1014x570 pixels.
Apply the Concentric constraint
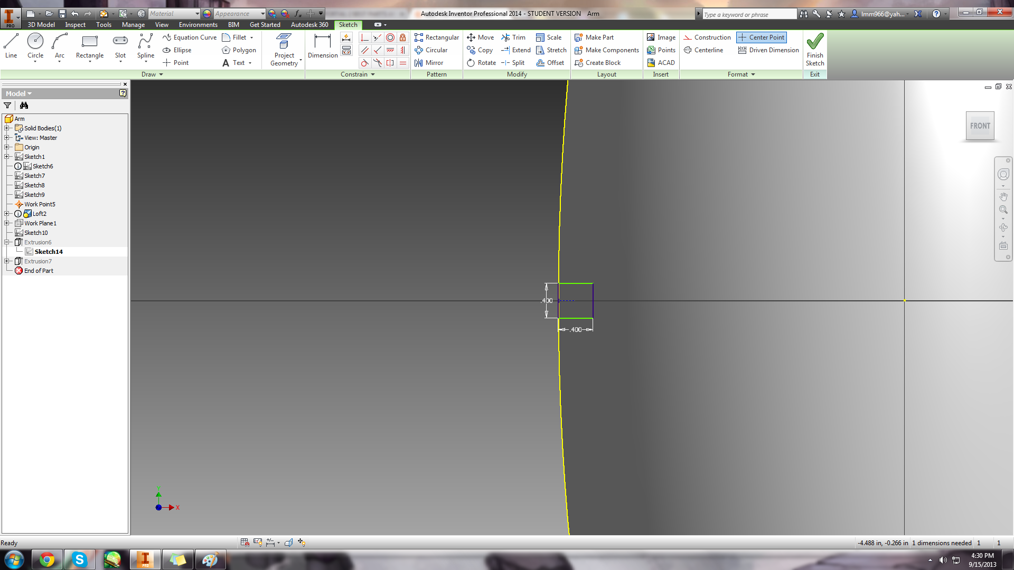(x=390, y=37)
